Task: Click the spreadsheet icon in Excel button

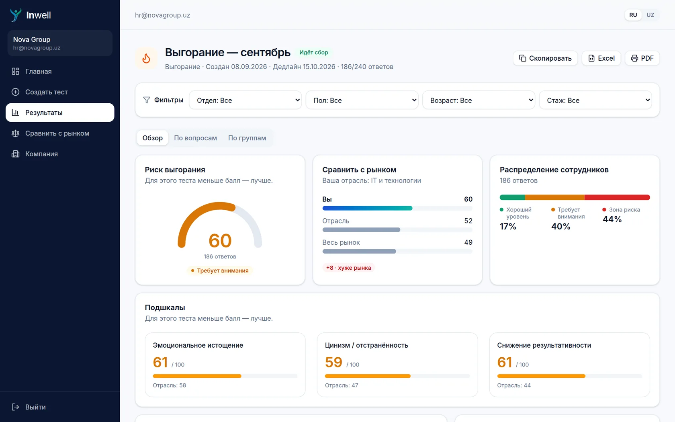Action: [591, 58]
